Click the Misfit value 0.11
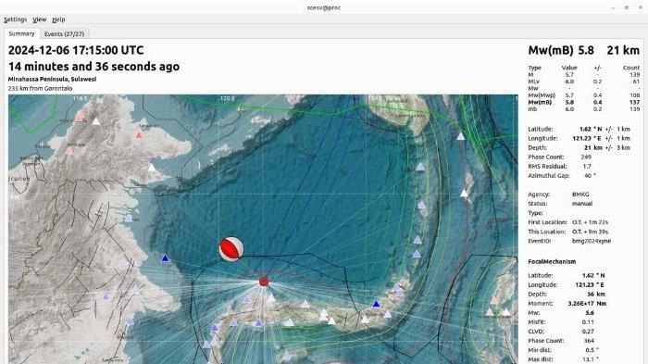This screenshot has height=364, width=648. pos(588,322)
